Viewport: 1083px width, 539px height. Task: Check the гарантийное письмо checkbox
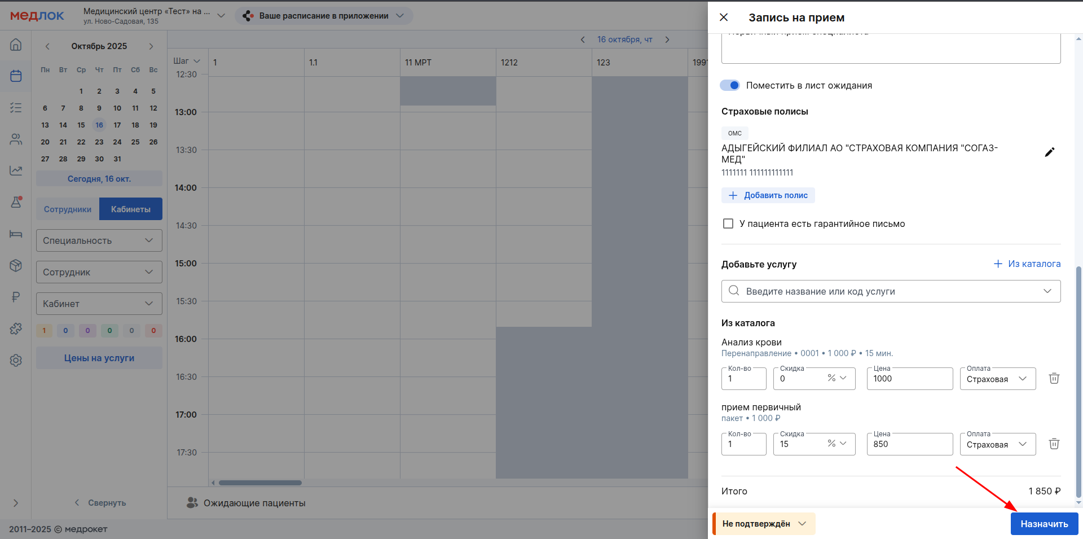tap(728, 224)
